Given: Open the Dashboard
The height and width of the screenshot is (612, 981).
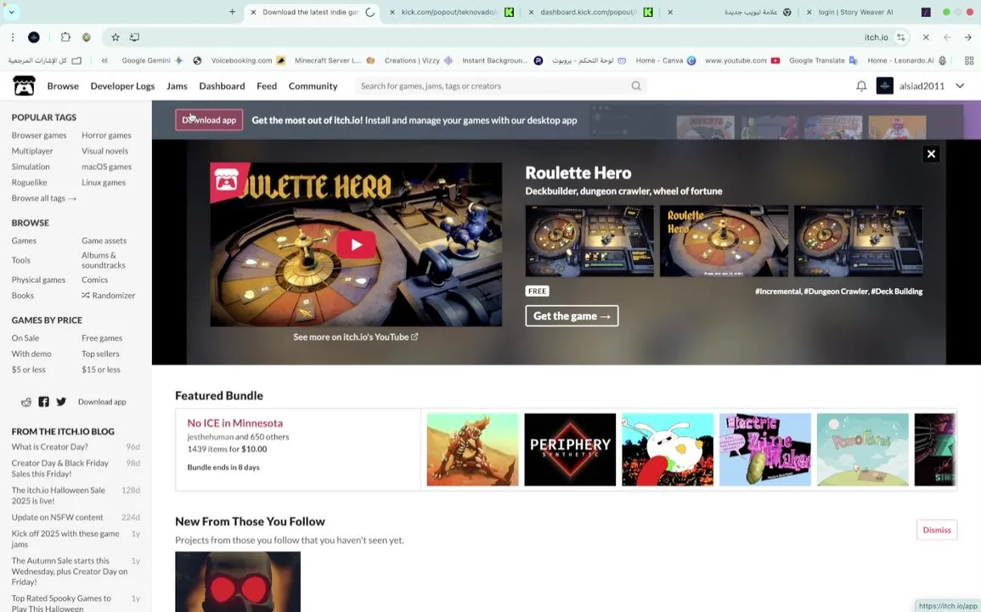Looking at the screenshot, I should click(x=222, y=86).
